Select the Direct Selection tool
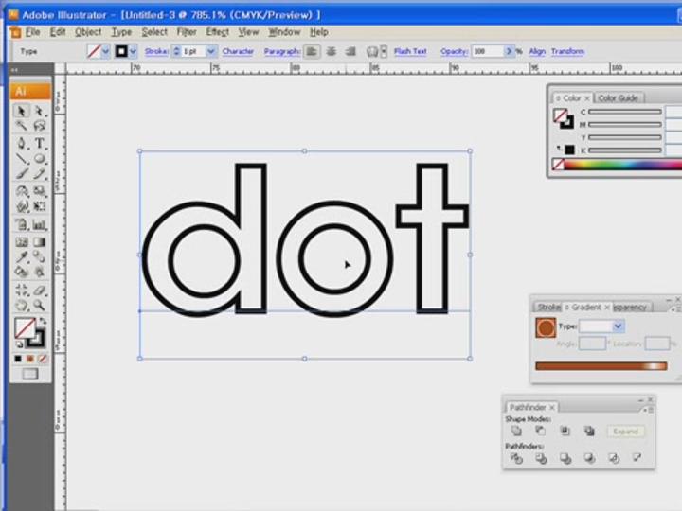Viewport: 682px width, 511px height. (39, 112)
